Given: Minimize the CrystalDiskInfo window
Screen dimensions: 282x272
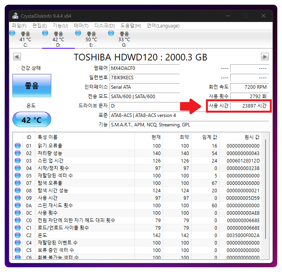Looking at the screenshot, I should pyautogui.click(x=228, y=16).
